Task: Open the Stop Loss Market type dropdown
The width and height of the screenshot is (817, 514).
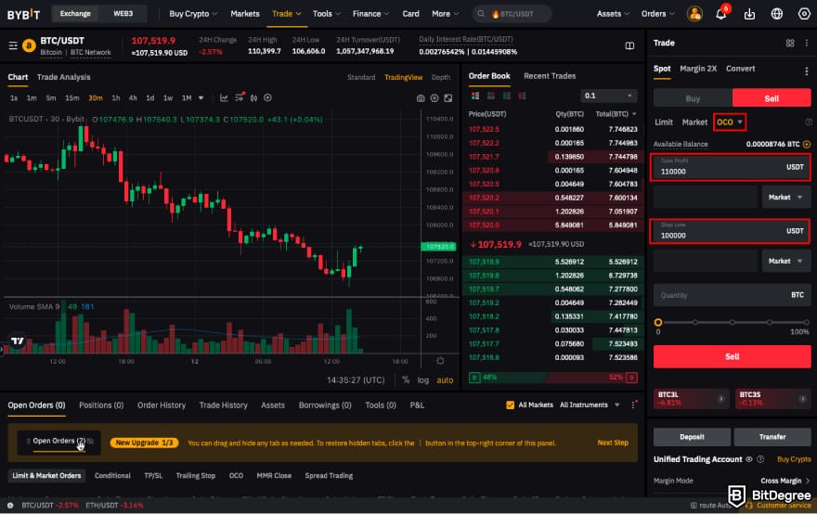Action: pos(785,261)
